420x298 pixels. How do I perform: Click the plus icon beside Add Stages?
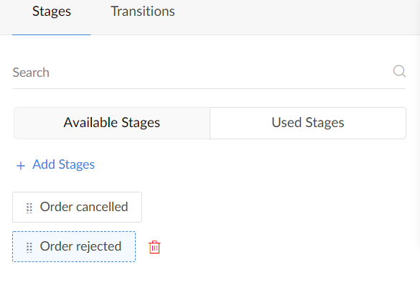(x=21, y=166)
